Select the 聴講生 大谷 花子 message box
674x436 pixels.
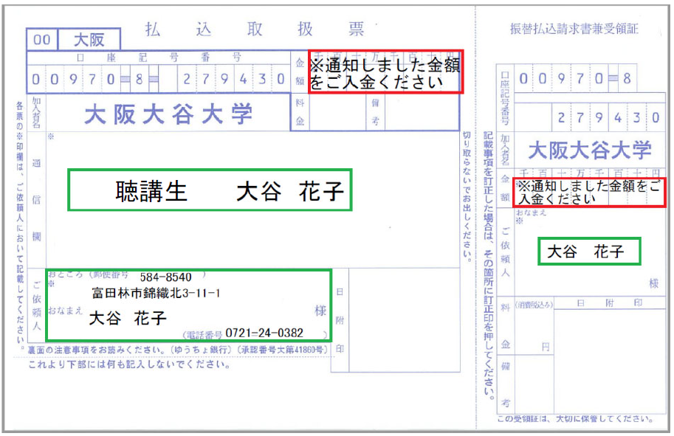(210, 190)
